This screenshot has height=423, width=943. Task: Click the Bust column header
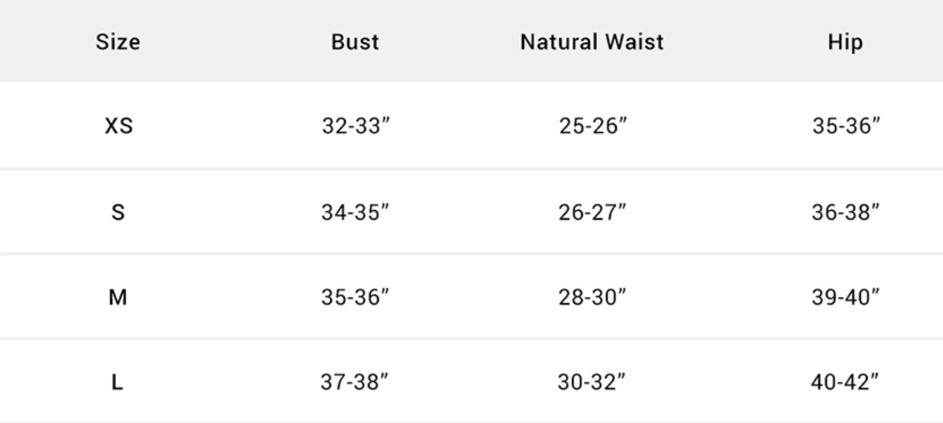pos(355,42)
